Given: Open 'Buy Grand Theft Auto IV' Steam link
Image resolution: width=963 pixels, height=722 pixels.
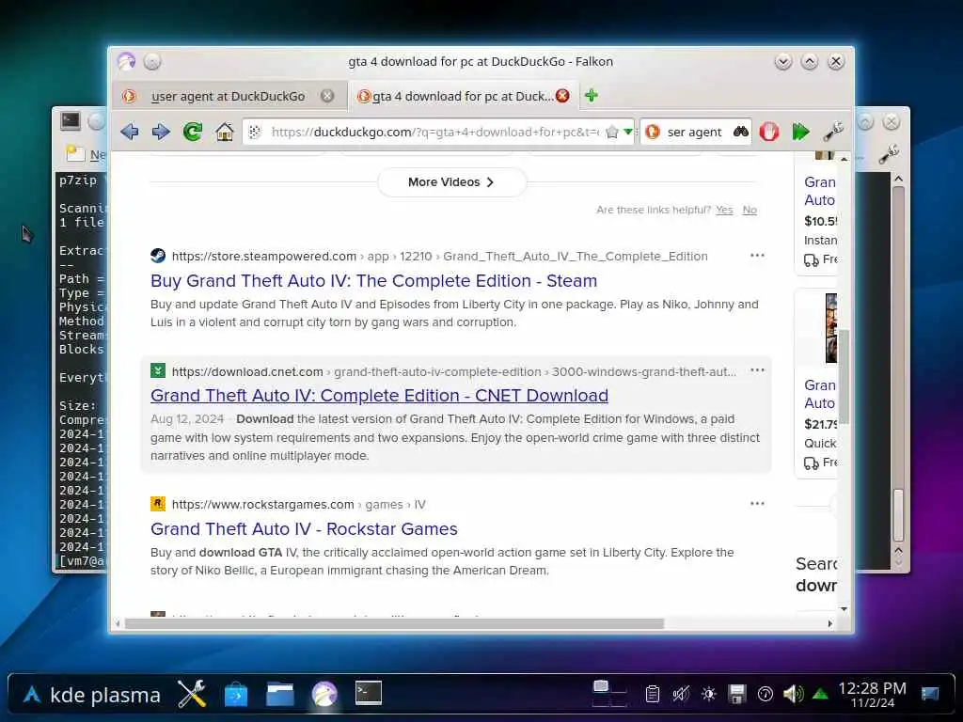Looking at the screenshot, I should pos(373,280).
